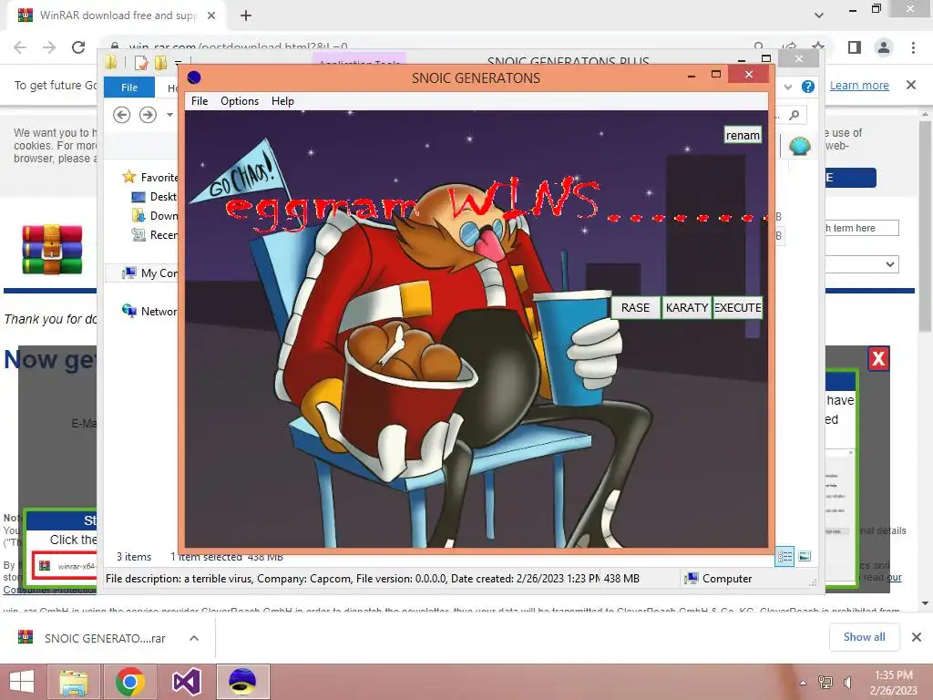Click the Explorer search magnifier icon
Screen dimensions: 933x700
(x=795, y=114)
